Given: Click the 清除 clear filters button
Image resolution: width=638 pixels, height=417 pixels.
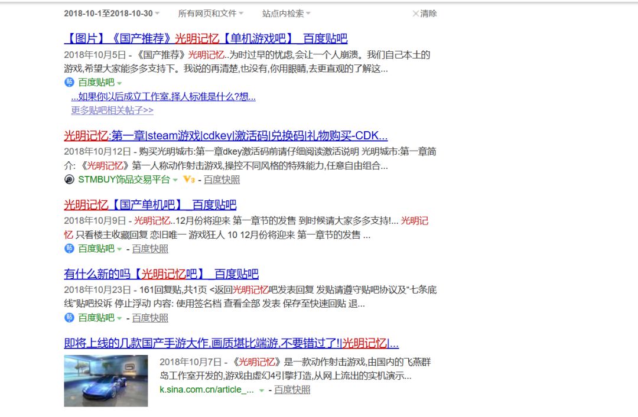Looking at the screenshot, I should [x=424, y=14].
